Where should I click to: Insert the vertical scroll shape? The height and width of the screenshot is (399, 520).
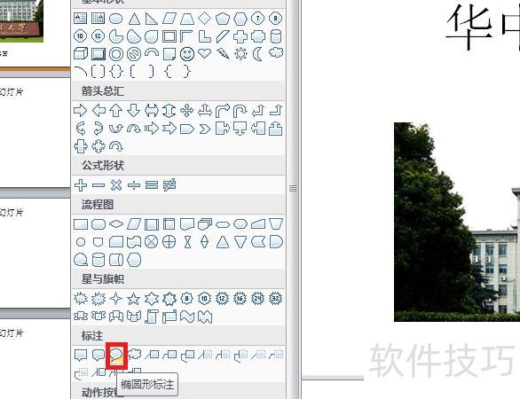point(152,317)
